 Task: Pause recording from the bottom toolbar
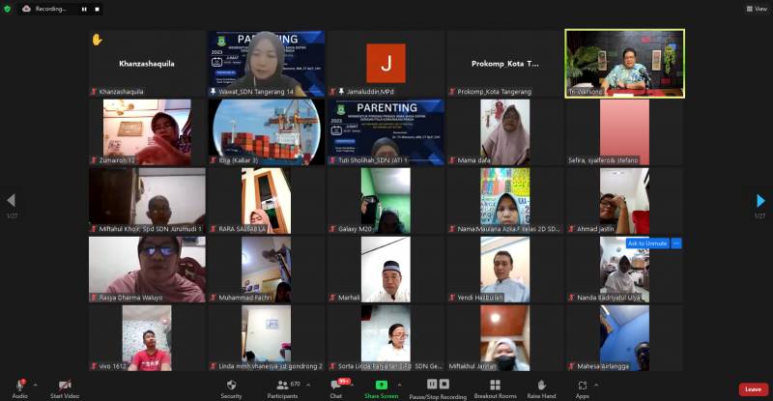(x=431, y=385)
